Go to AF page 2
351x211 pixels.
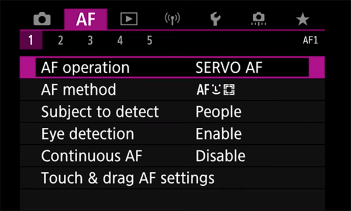(x=60, y=40)
